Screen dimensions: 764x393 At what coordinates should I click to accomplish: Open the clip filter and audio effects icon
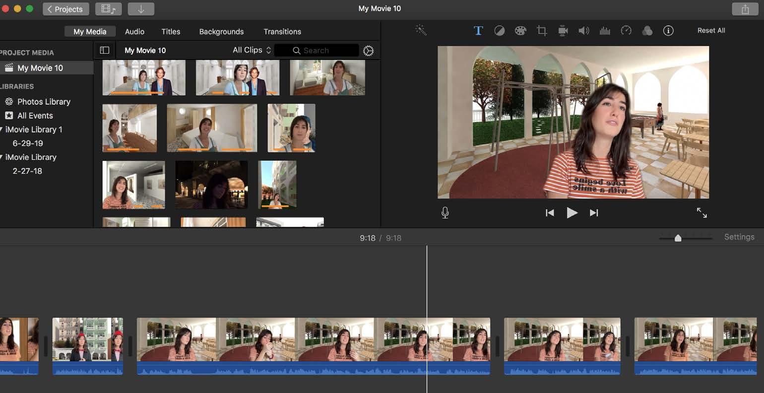[x=647, y=31]
